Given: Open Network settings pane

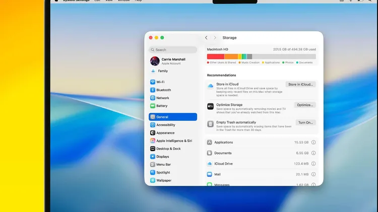Looking at the screenshot, I should pos(162,98).
